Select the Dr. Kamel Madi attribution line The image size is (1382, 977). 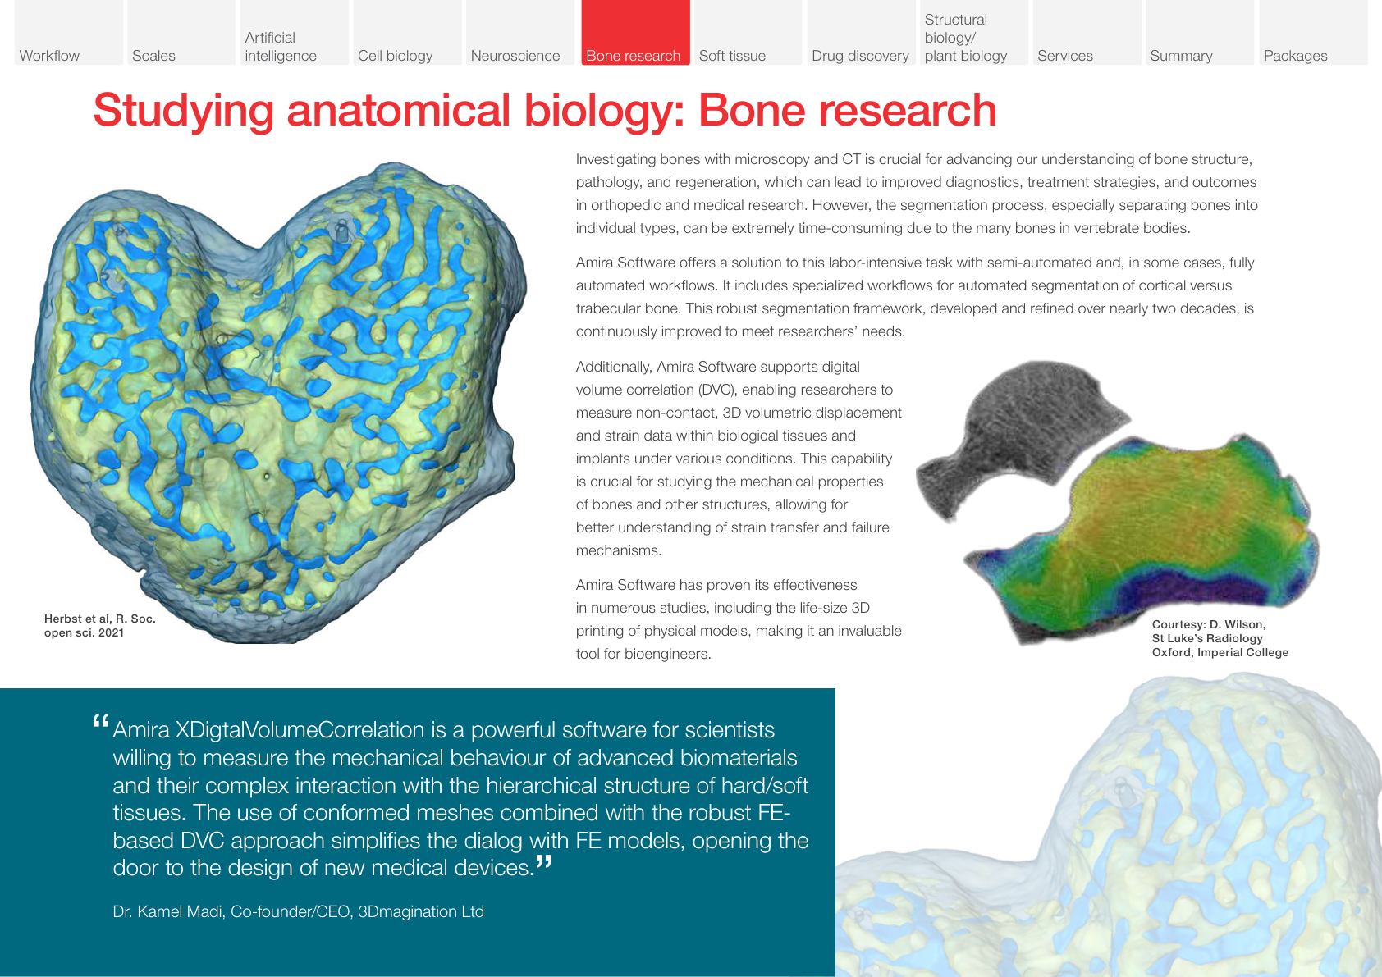pyautogui.click(x=298, y=911)
